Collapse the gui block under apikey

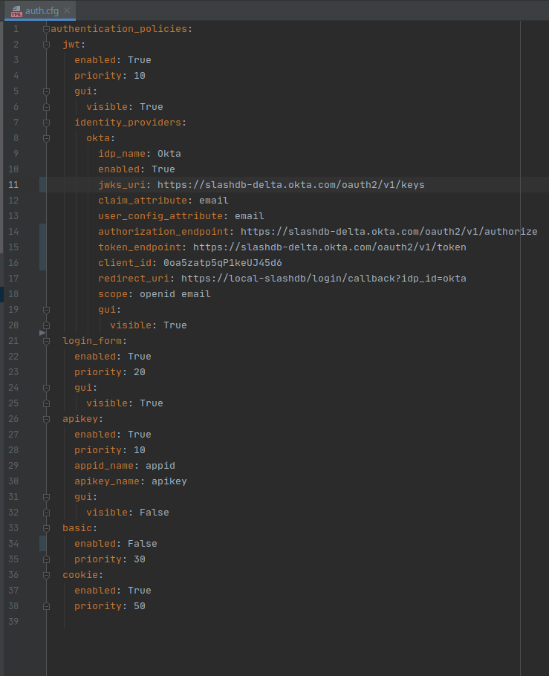point(46,497)
